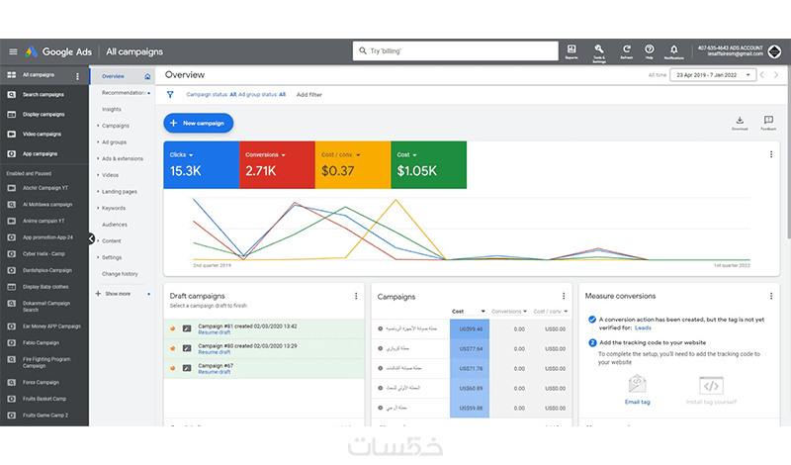Click the Refresh icon
The width and height of the screenshot is (791, 465).
click(627, 51)
